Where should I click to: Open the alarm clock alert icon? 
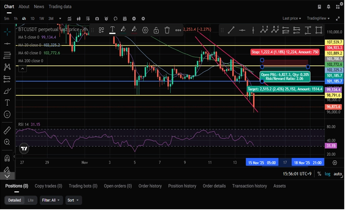point(106,19)
